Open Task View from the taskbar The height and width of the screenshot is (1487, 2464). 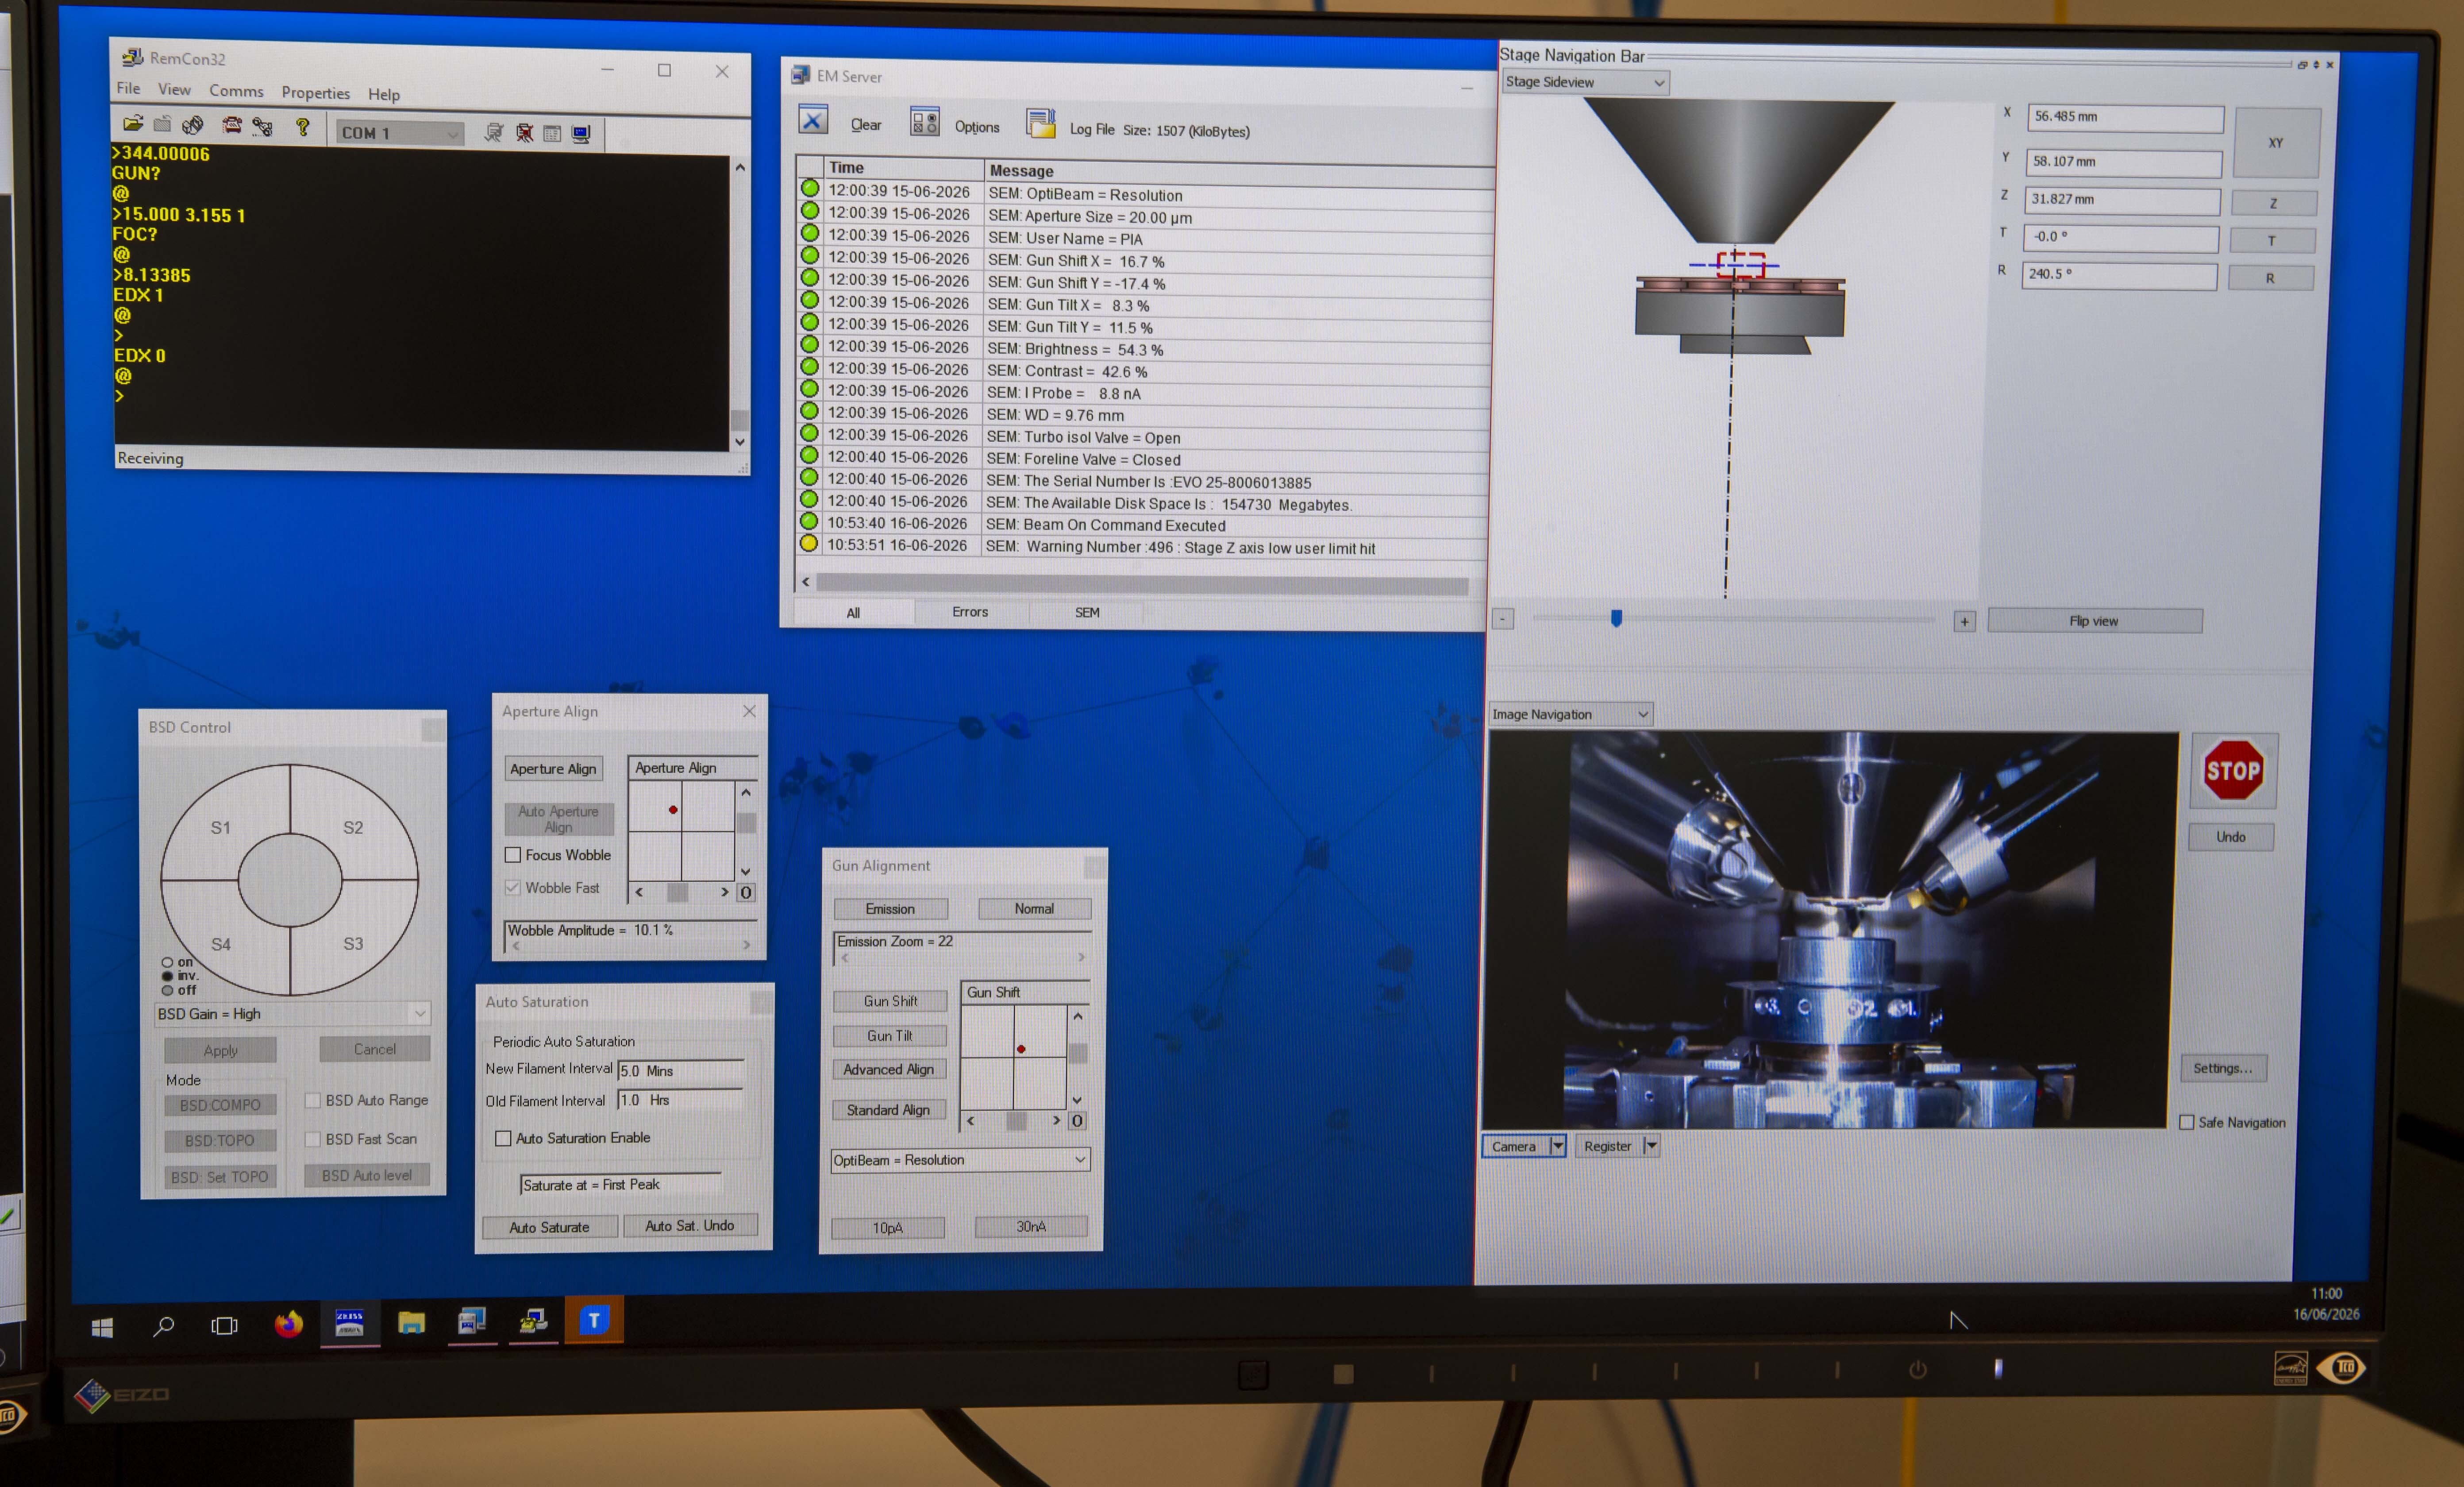click(225, 1326)
